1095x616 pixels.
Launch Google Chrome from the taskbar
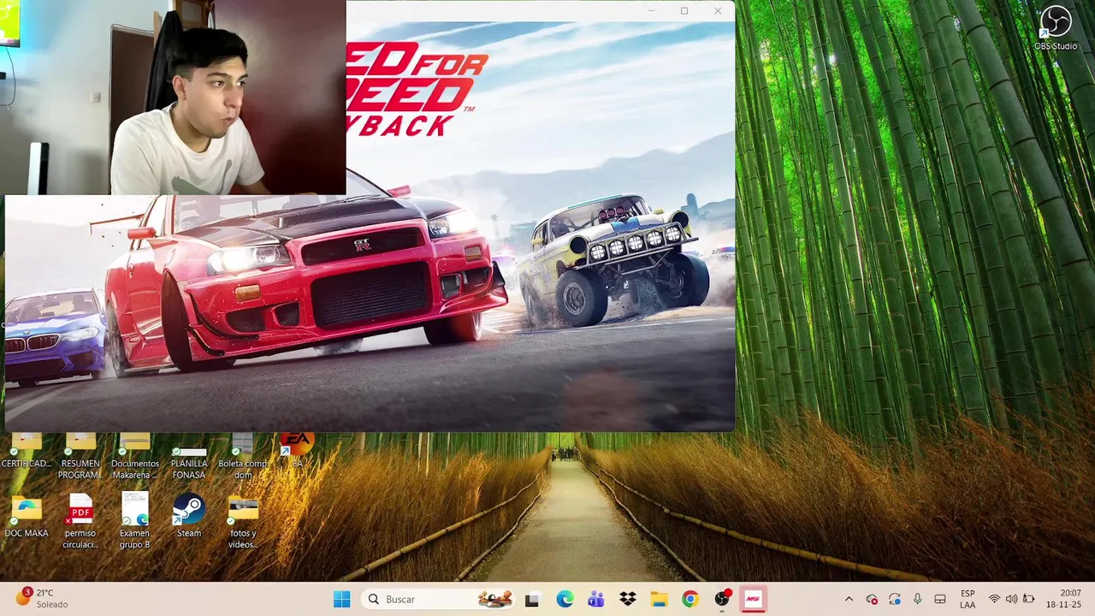(x=690, y=599)
